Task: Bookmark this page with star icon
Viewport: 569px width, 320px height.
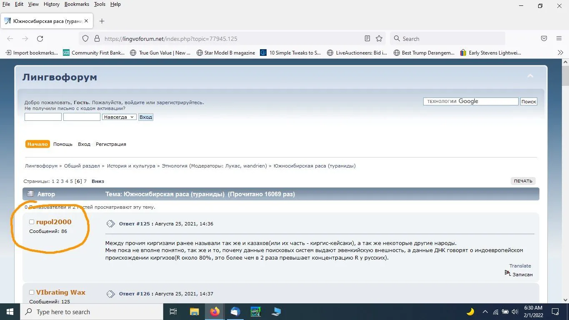Action: 379,39
